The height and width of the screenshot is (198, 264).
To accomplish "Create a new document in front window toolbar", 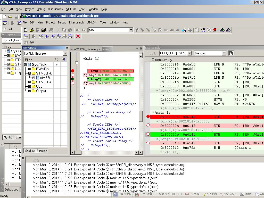I will click(26, 30).
